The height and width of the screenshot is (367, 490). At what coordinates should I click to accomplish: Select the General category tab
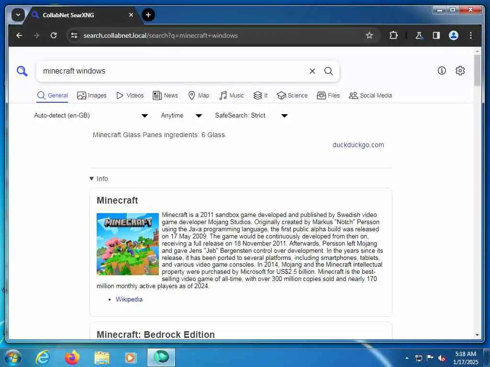click(x=52, y=96)
